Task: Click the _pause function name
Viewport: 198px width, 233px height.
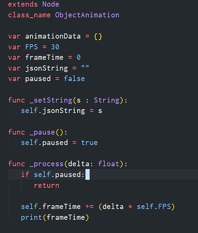Action: pos(42,132)
